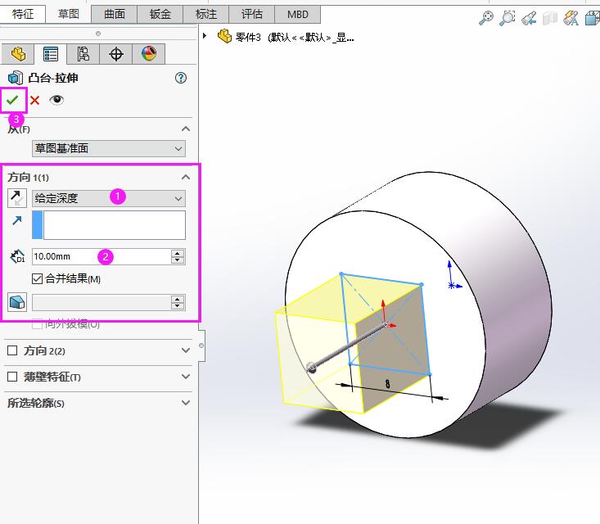Click the help question mark icon

(181, 78)
